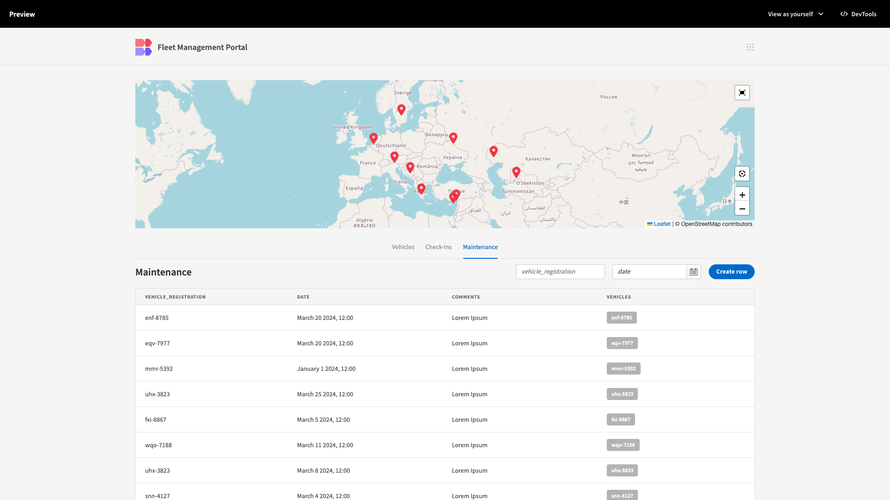
Task: Select the map pin over France border
Action: click(394, 157)
